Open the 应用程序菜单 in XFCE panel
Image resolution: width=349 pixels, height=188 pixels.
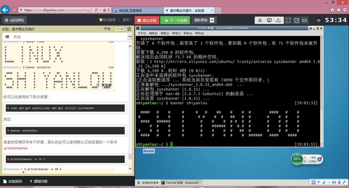pyautogui.click(x=148, y=183)
